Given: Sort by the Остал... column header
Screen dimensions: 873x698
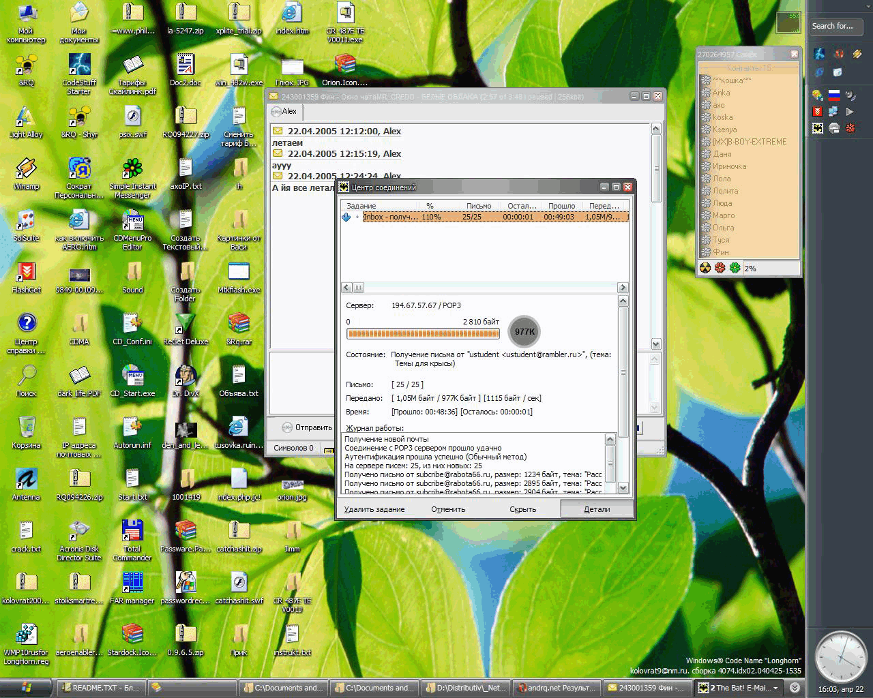Looking at the screenshot, I should pos(520,206).
